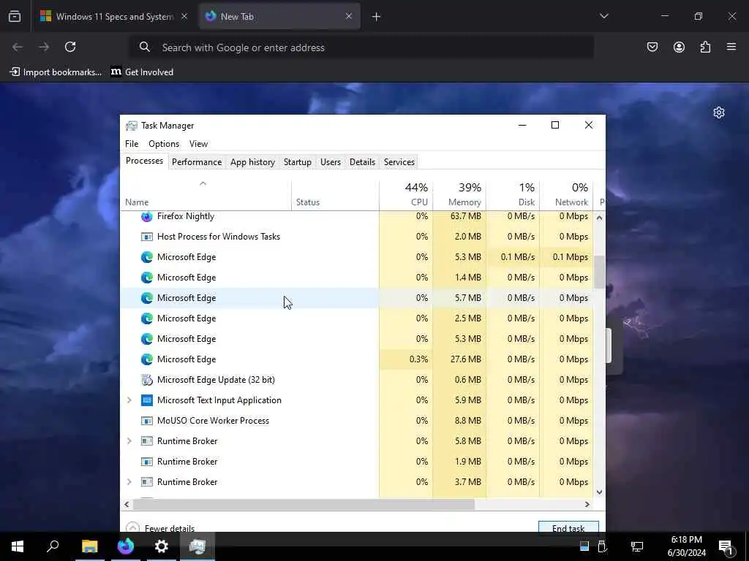
Task: Click the forward arrow in Firefox toolbar
Action: (x=44, y=47)
